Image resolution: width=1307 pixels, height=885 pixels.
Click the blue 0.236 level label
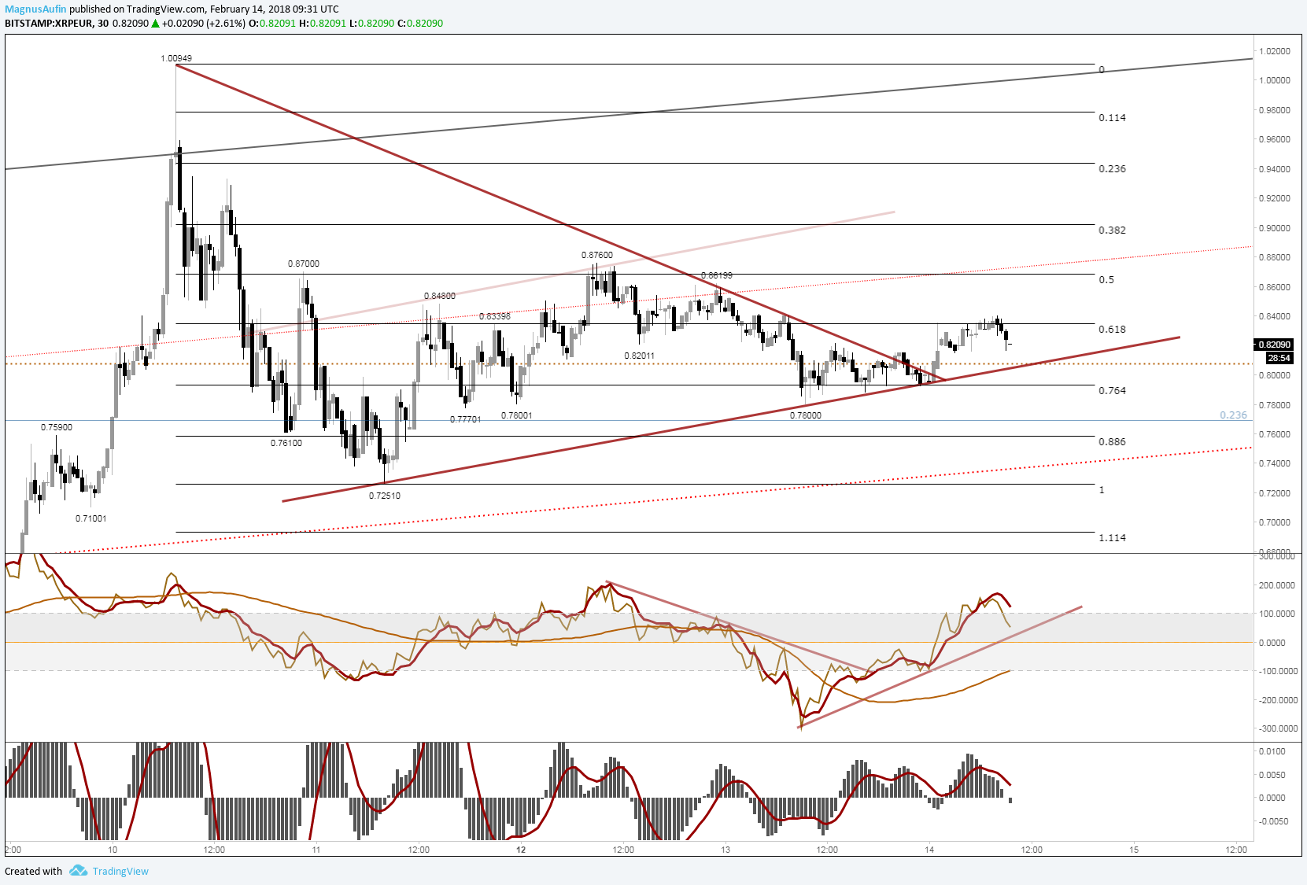1233,415
